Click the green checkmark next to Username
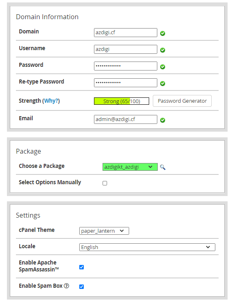Image resolution: width=237 pixels, height=302 pixels. [163, 50]
